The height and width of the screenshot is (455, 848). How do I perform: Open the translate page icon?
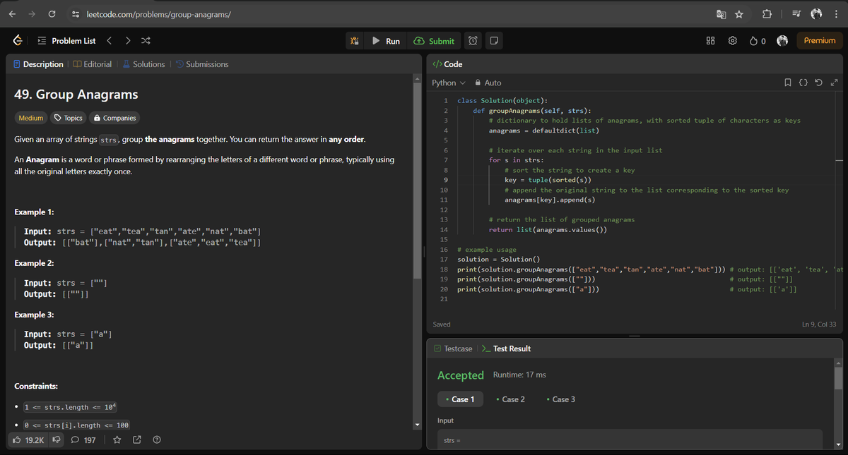(721, 13)
